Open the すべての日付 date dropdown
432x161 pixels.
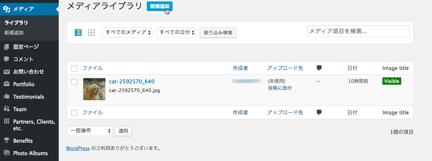pos(176,33)
